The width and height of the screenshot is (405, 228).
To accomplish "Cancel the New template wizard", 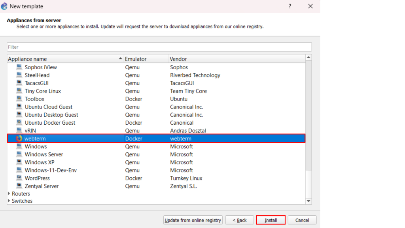I will point(302,220).
